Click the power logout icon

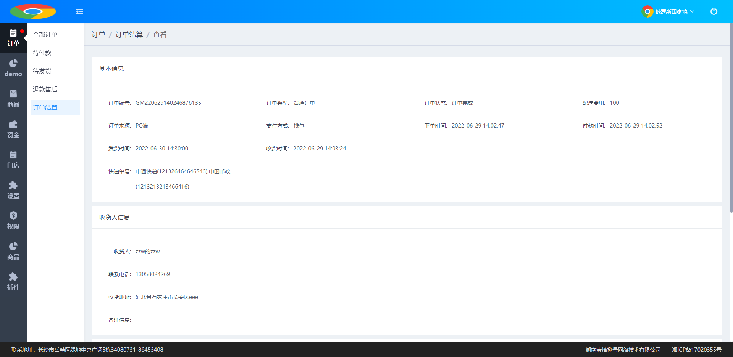(714, 11)
